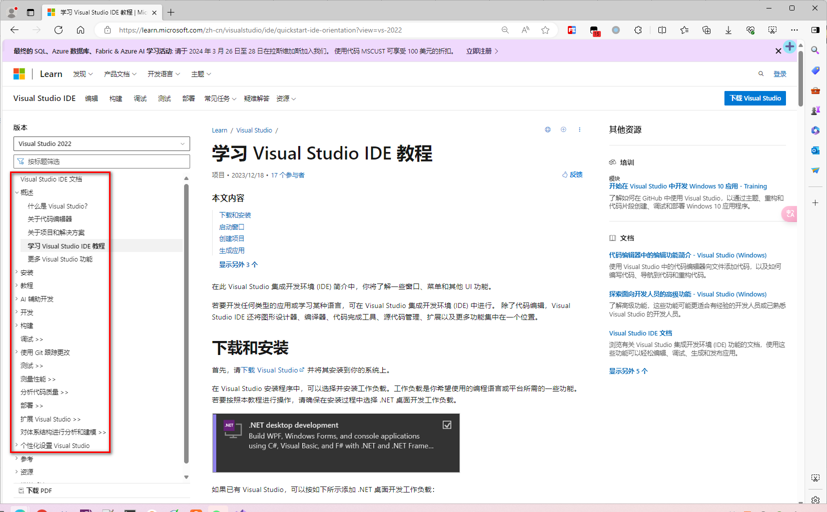The image size is (827, 512).
Task: Click the 按标题筛选 filter input
Action: 102,161
